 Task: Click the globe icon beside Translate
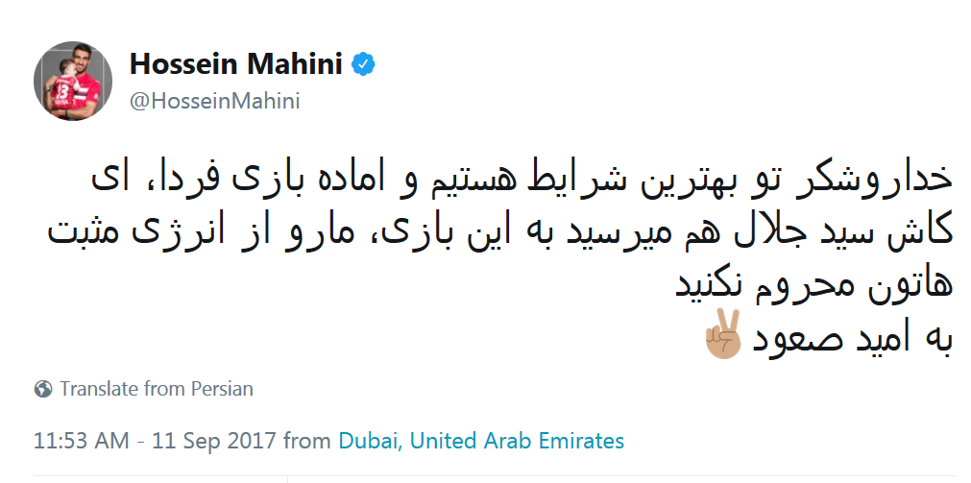(43, 389)
